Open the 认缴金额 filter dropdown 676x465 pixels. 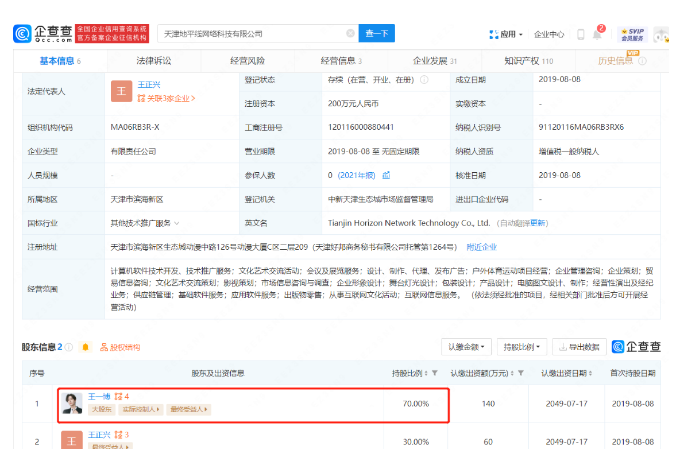point(466,347)
